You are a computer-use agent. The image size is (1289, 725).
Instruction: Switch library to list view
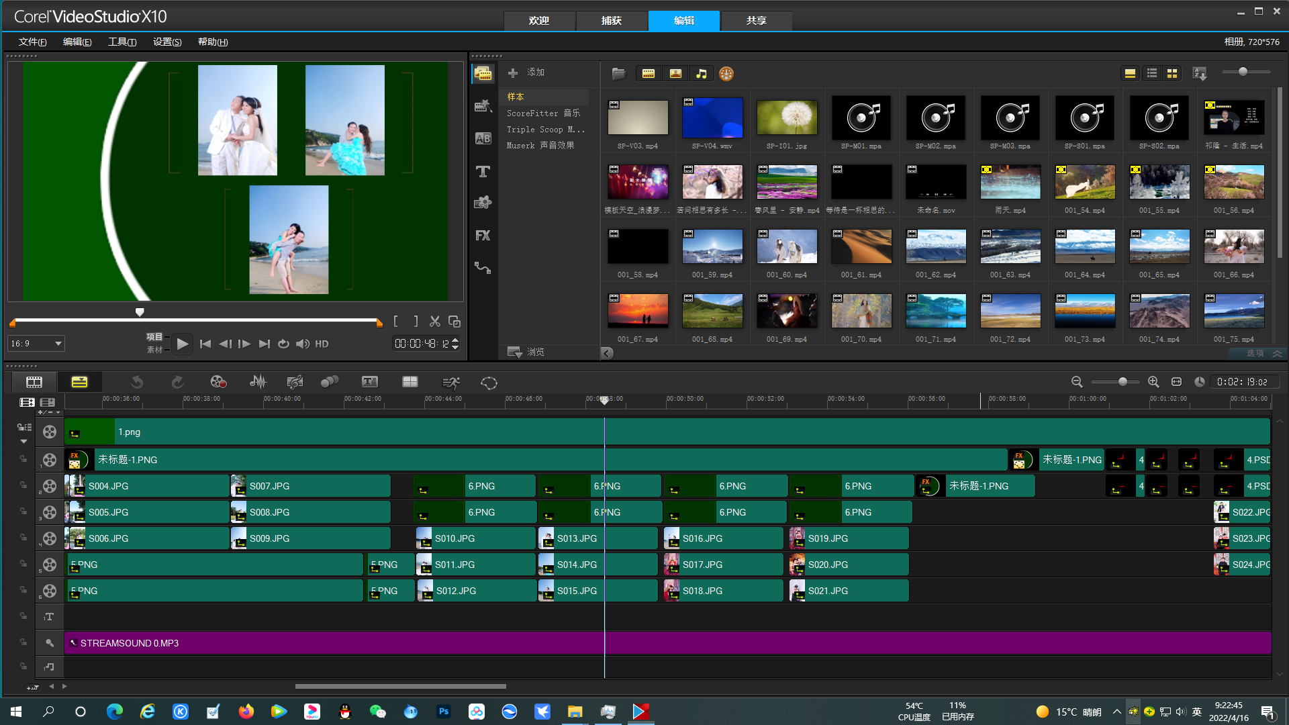tap(1152, 73)
